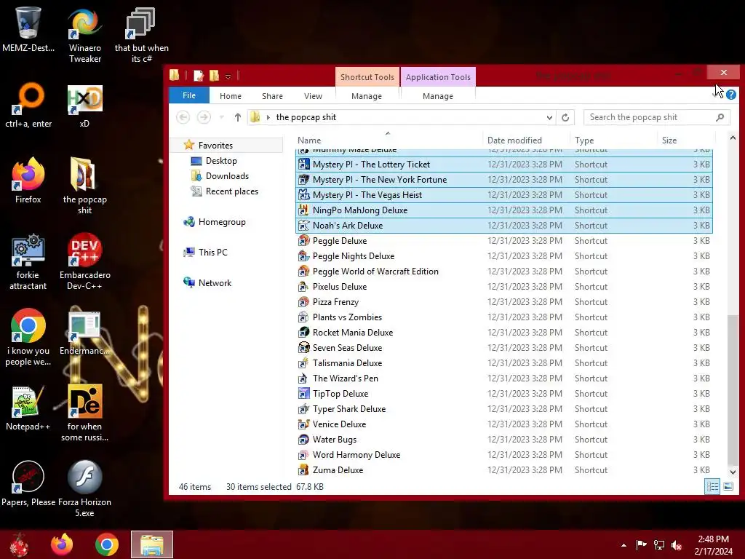Select Homegroup in navigation pane
Image resolution: width=745 pixels, height=559 pixels.
(222, 222)
